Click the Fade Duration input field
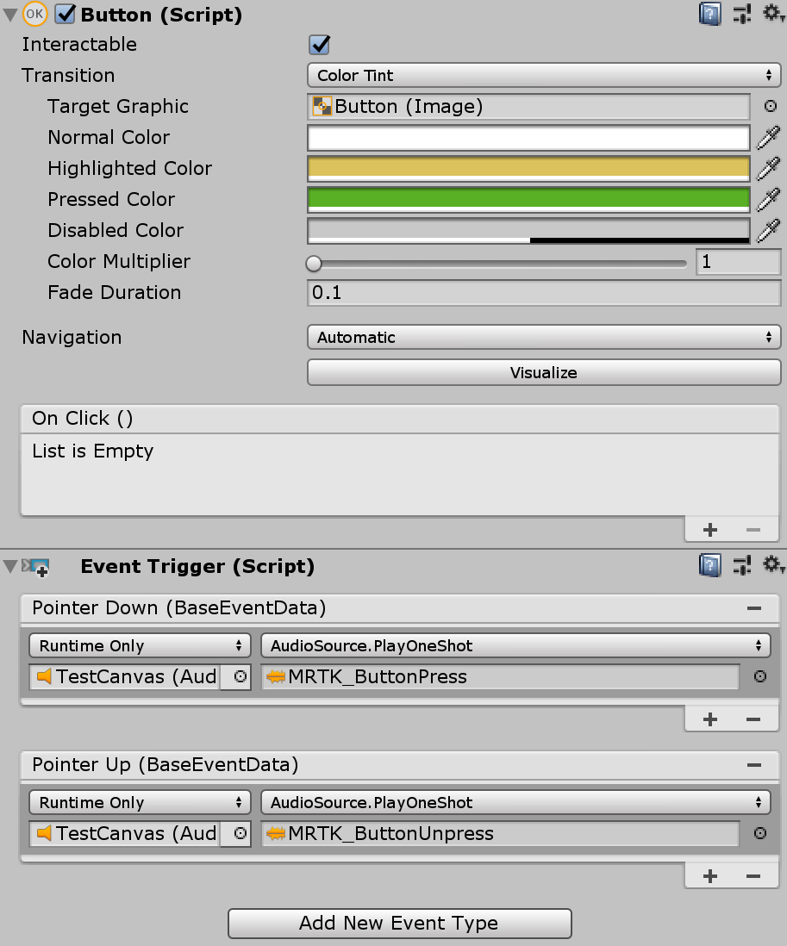This screenshot has width=787, height=946. pos(544,293)
